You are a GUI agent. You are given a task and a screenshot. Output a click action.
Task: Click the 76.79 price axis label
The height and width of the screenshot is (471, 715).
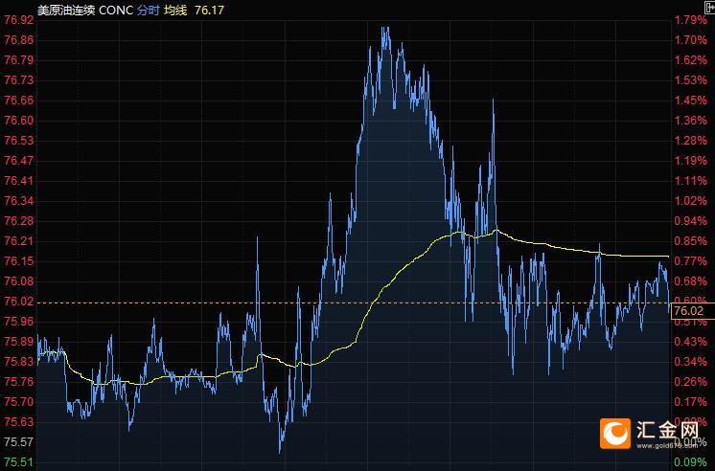[x=19, y=60]
